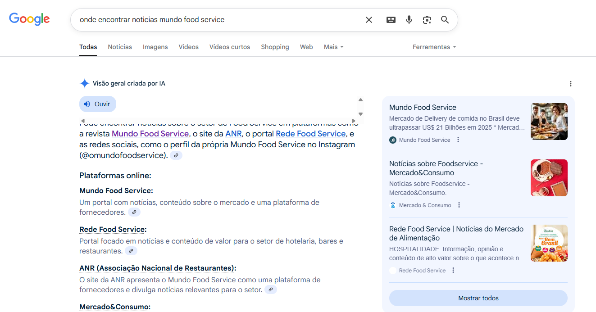The width and height of the screenshot is (596, 312).
Task: Click the Mercado & Consumo site favicon
Action: tap(393, 205)
